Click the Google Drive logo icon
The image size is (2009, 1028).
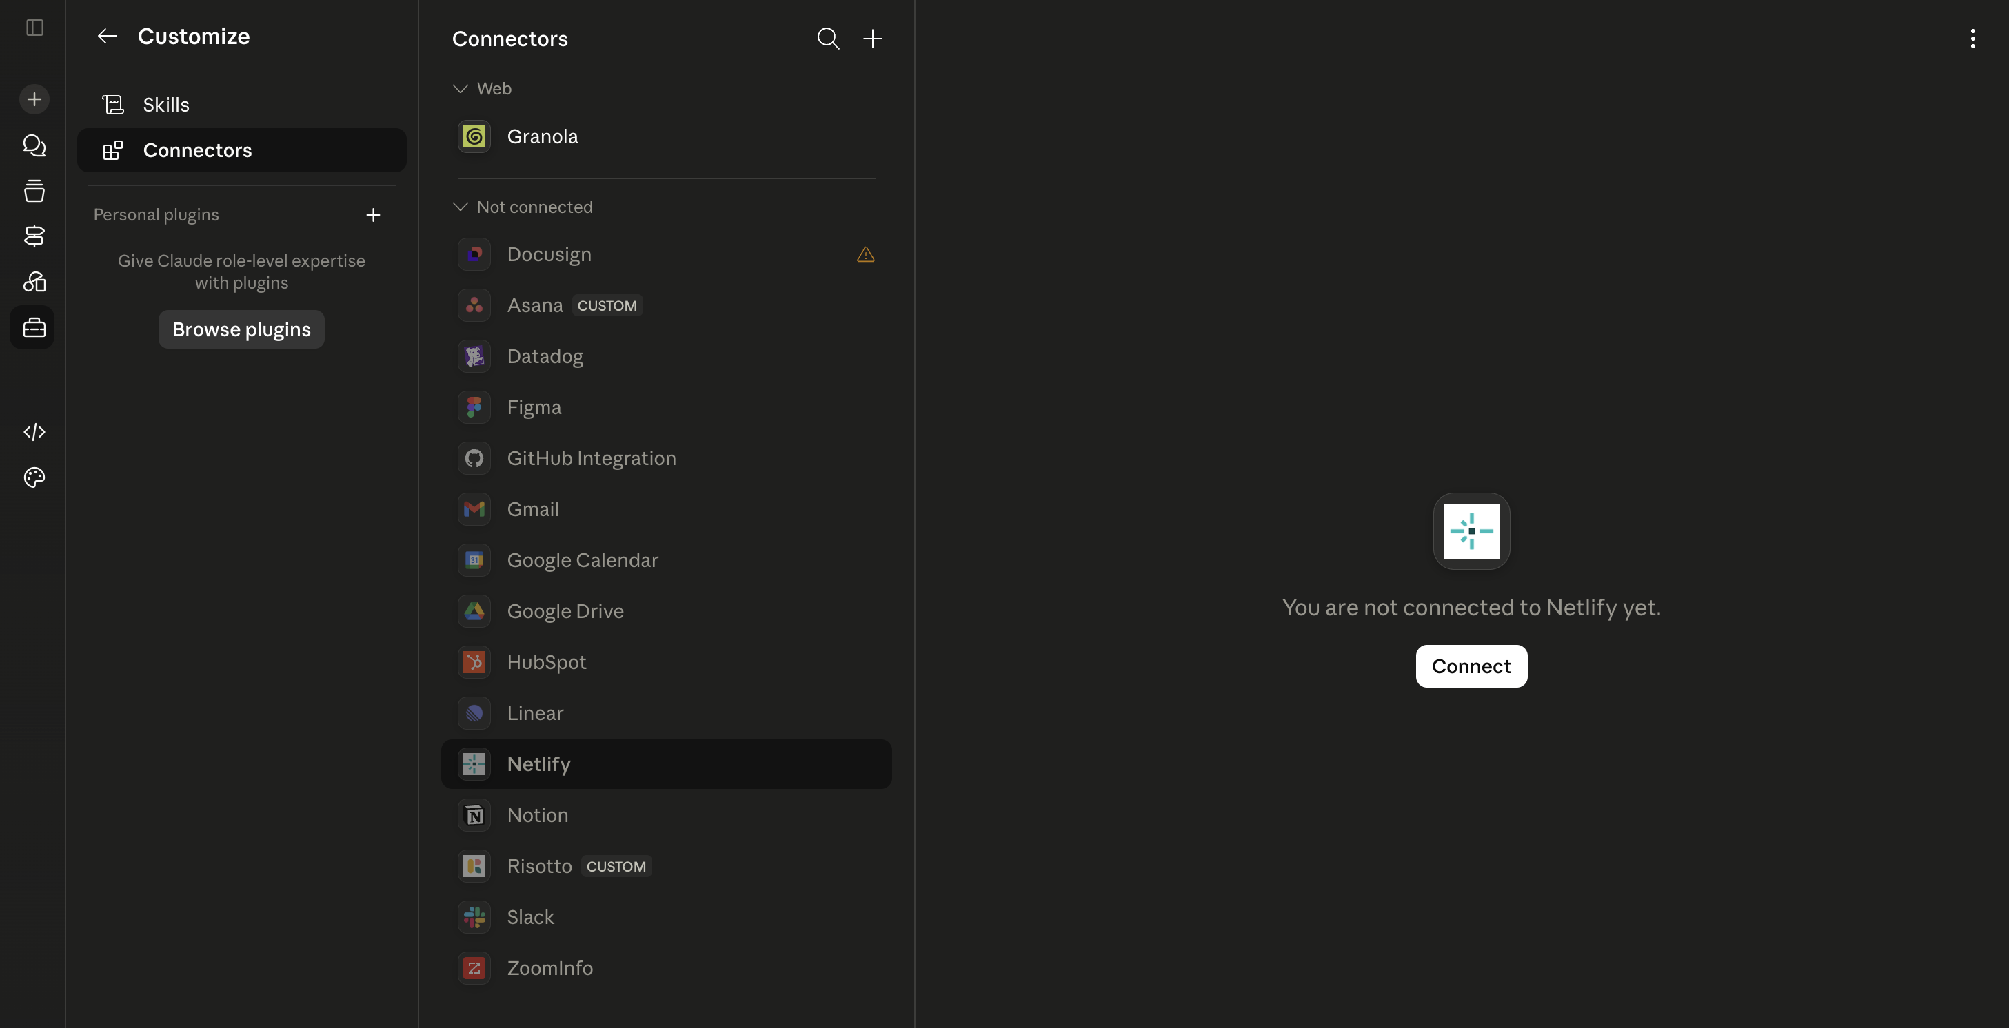474,611
